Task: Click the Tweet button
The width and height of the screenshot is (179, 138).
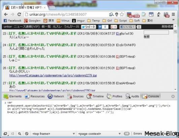Action: coord(88,27)
